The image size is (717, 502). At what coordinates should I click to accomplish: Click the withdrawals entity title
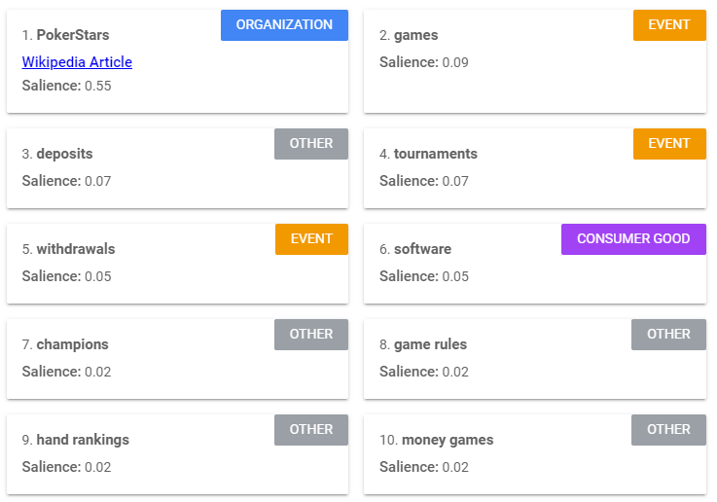click(x=74, y=249)
